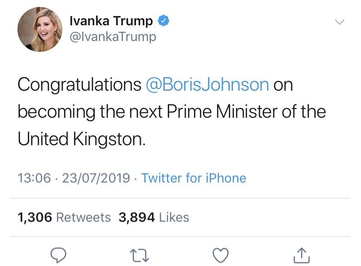Click the Twitter for iPhone link
361x266 pixels.
194,178
